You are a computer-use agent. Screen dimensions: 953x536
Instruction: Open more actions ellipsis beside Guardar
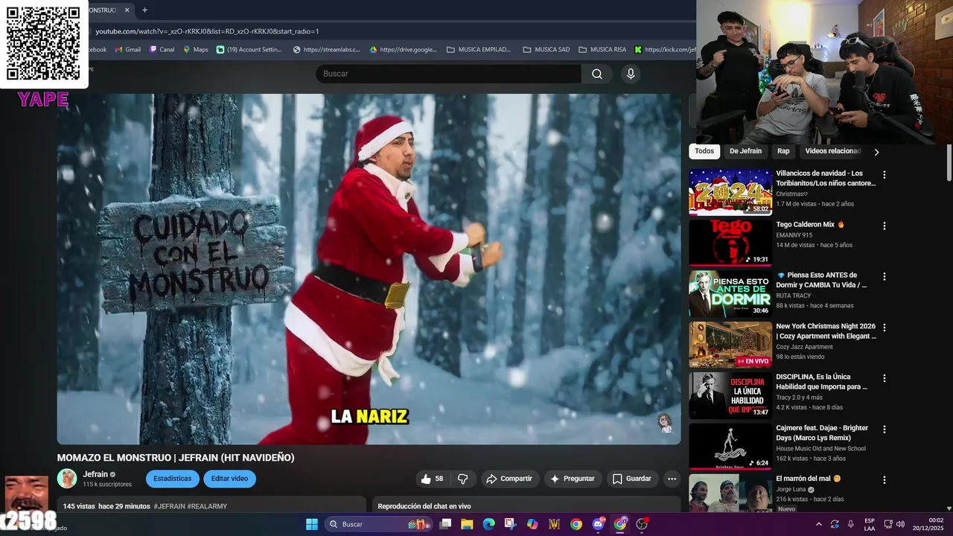coord(672,479)
